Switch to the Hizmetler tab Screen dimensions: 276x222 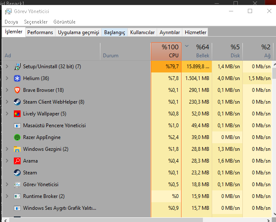[x=195, y=32]
